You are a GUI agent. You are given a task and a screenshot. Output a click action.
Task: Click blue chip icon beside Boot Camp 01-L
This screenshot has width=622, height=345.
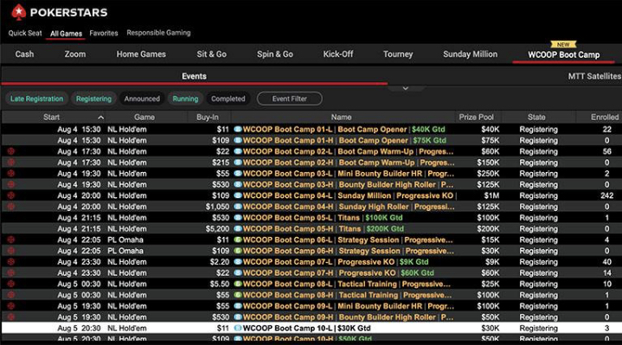(238, 130)
